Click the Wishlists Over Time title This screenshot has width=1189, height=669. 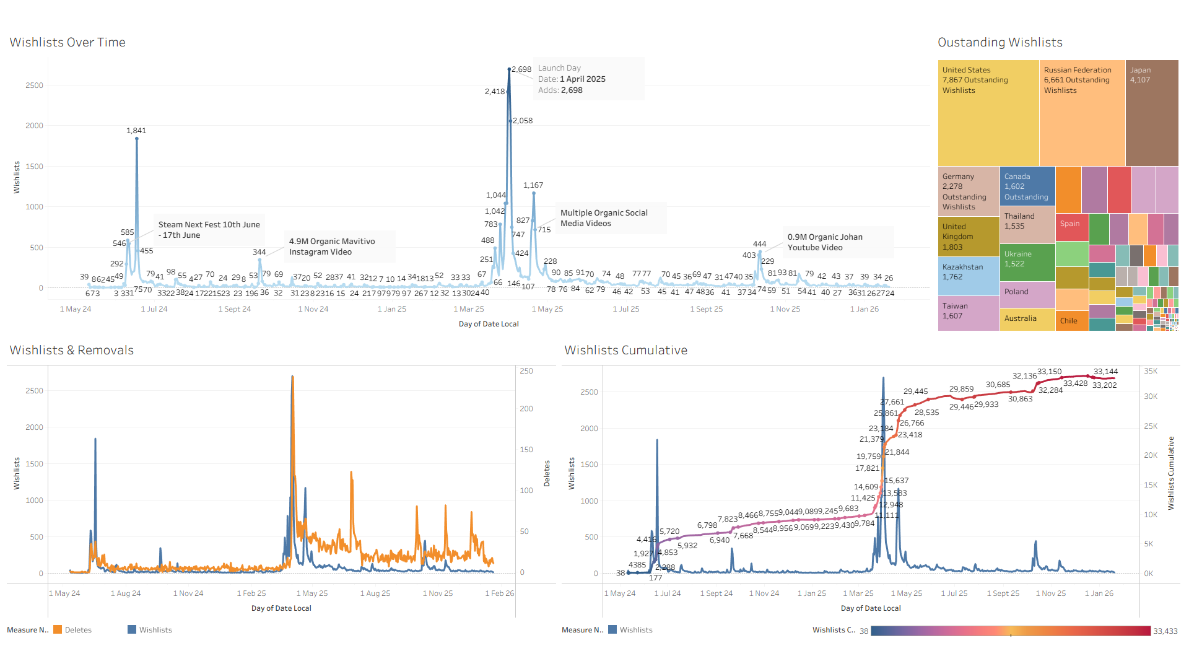(x=68, y=42)
